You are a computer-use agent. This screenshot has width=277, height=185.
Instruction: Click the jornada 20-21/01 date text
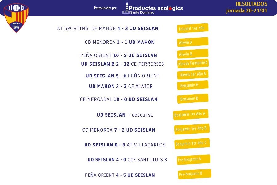pyautogui.click(x=247, y=10)
